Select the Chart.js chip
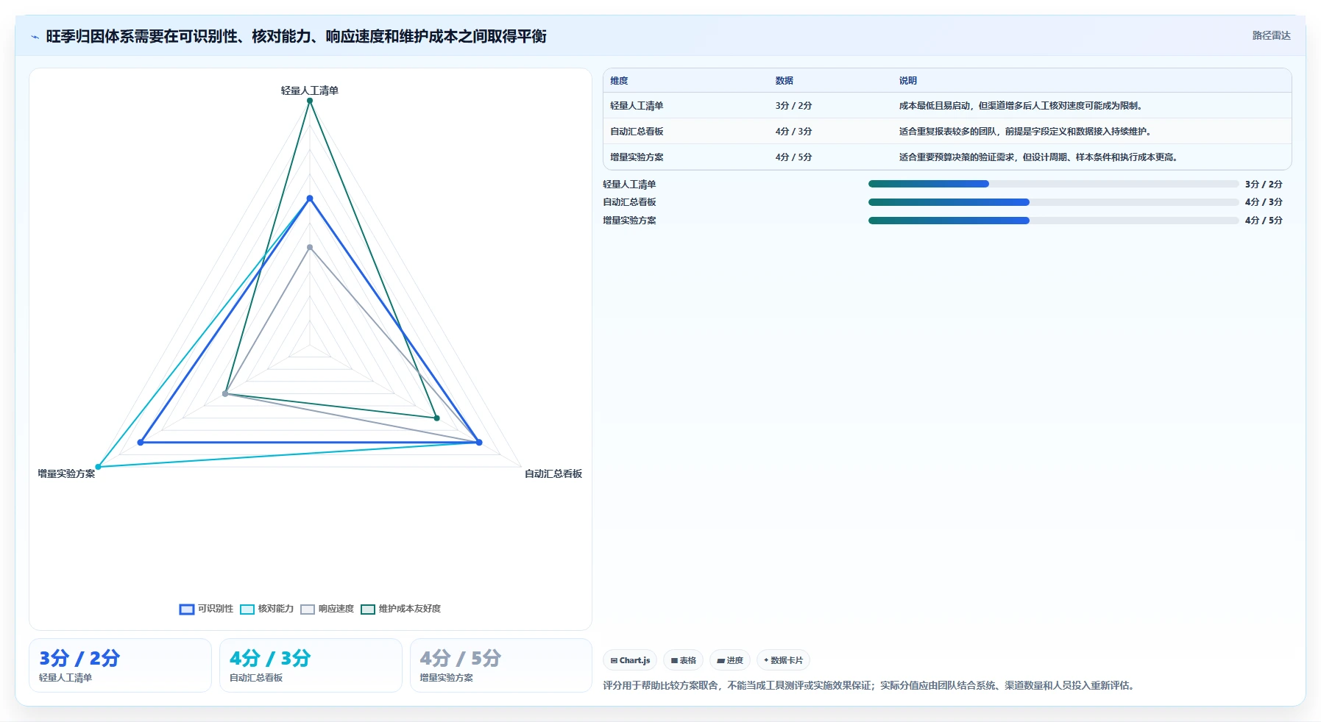Image resolution: width=1321 pixels, height=722 pixels. [x=631, y=660]
